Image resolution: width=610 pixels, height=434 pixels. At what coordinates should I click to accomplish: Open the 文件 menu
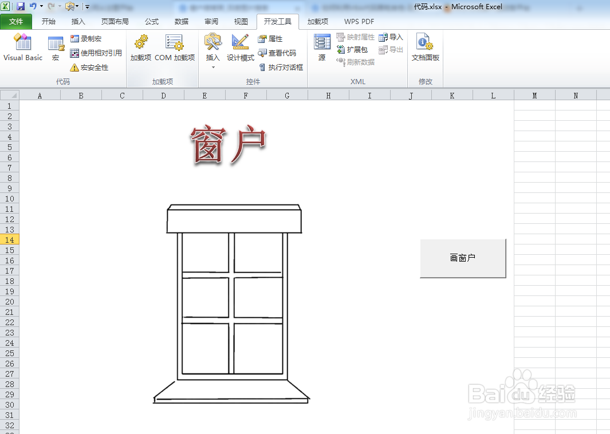16,21
